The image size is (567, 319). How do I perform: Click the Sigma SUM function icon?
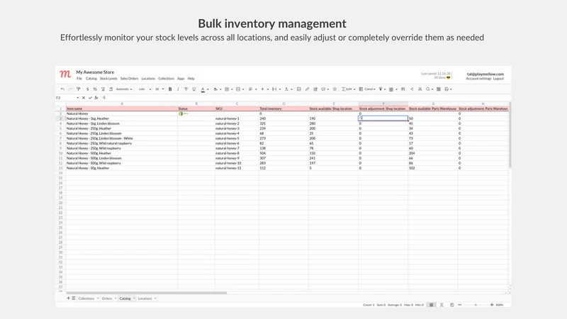(x=347, y=89)
